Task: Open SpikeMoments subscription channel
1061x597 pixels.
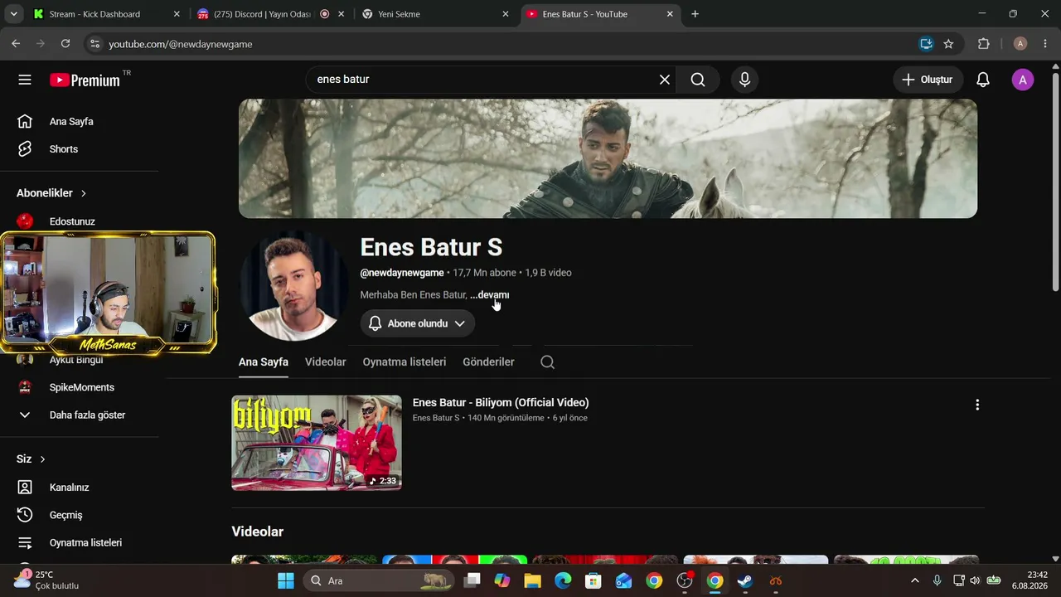Action: tap(80, 387)
